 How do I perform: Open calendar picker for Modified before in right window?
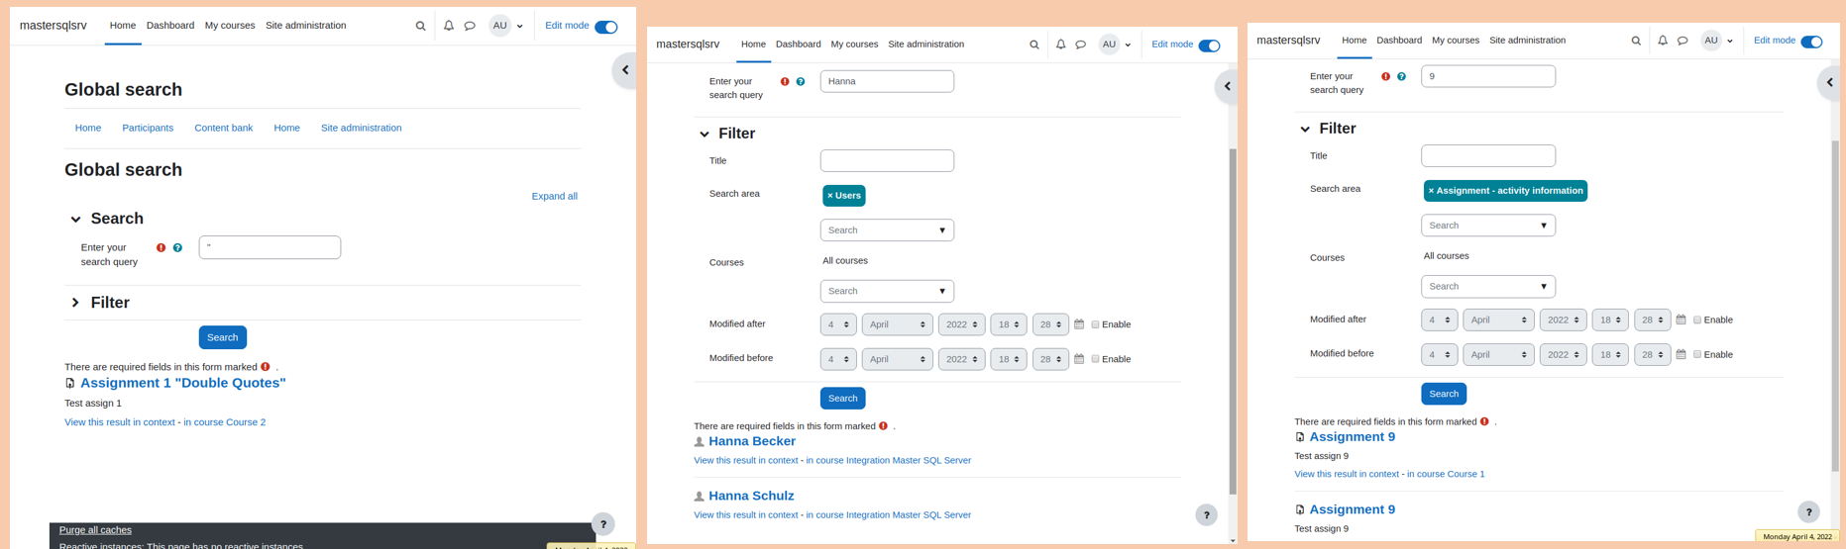point(1681,354)
